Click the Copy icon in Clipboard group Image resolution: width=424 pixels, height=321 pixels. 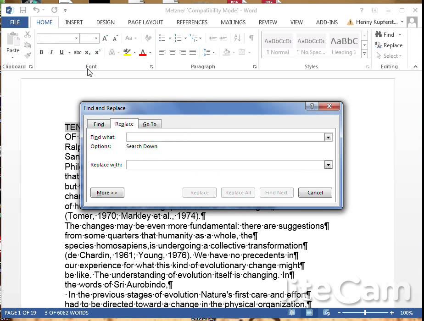point(28,45)
